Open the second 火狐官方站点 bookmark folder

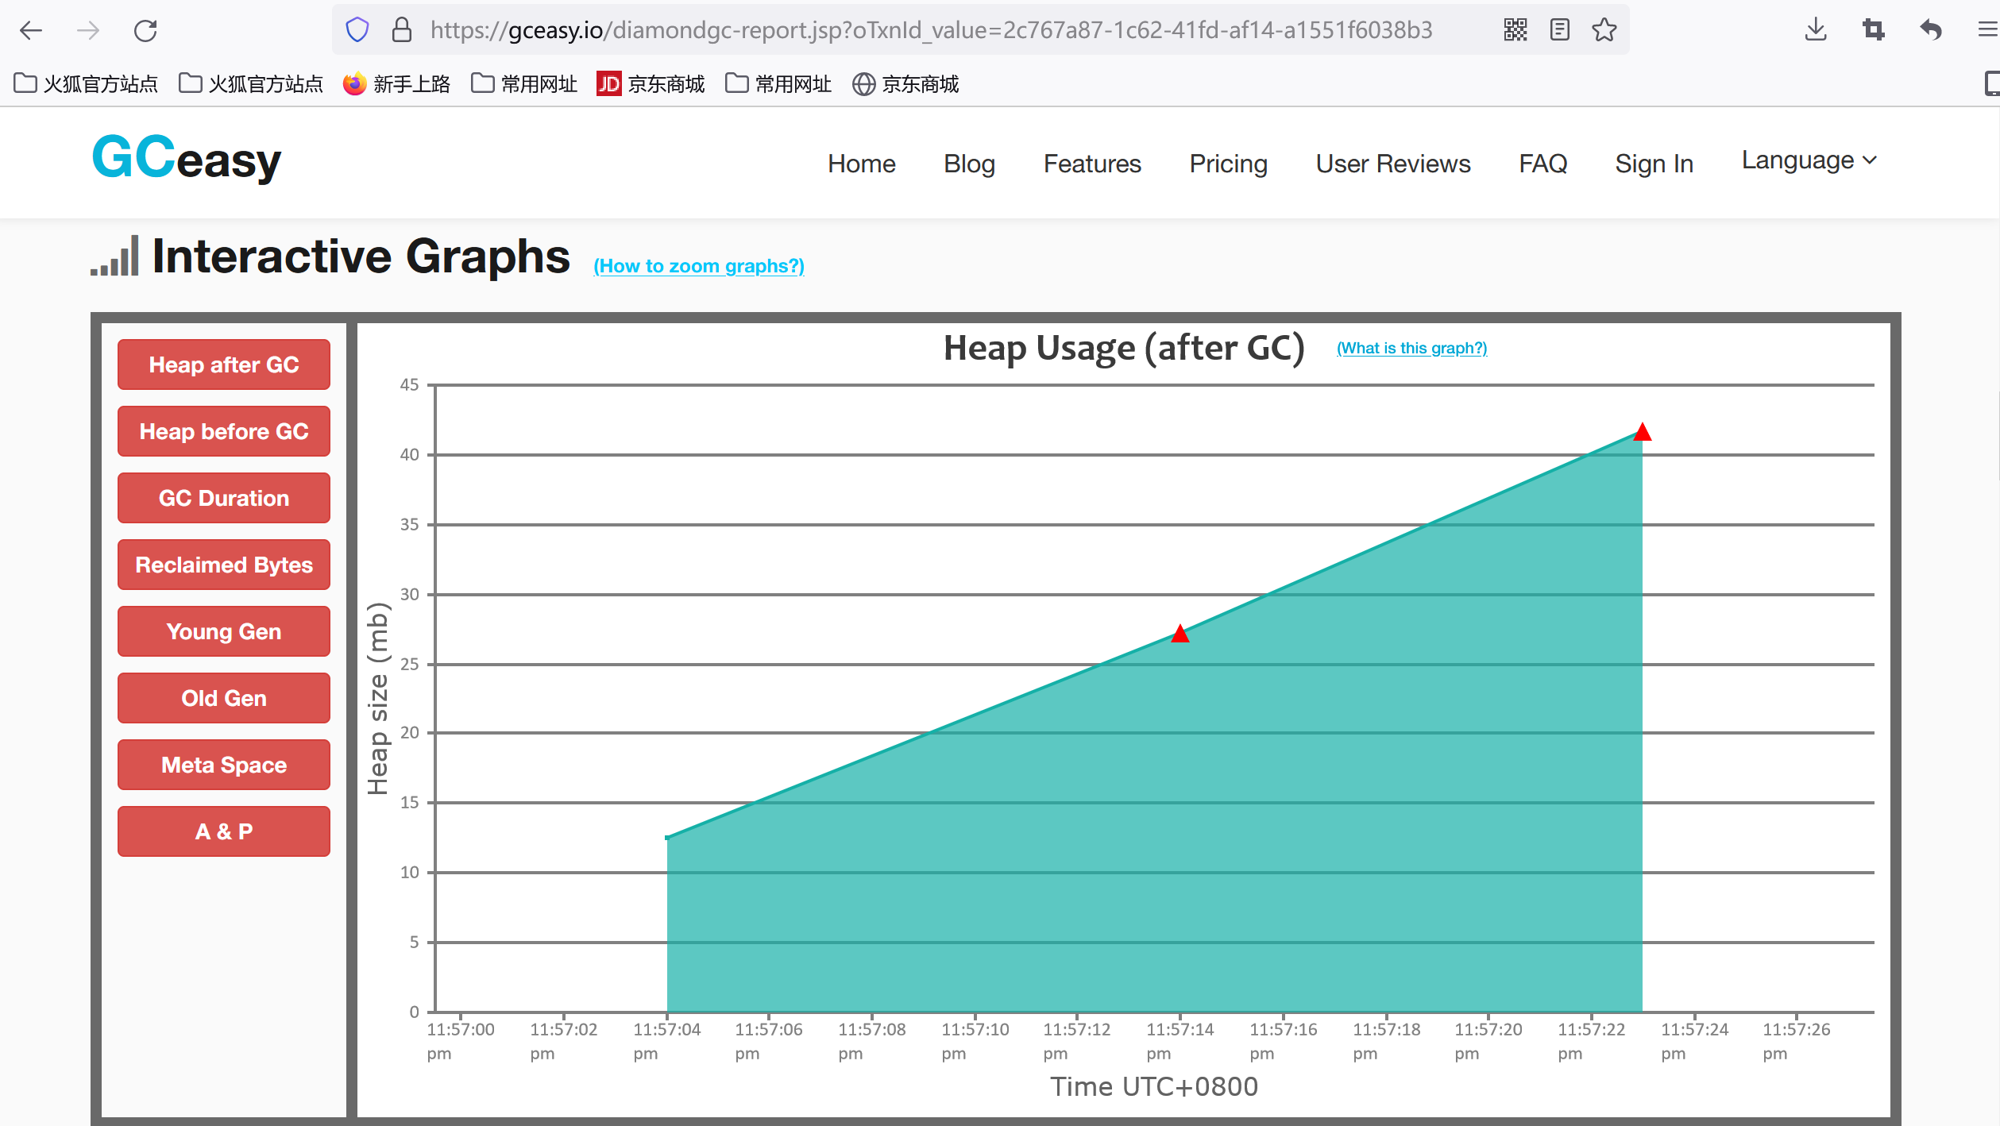click(251, 83)
